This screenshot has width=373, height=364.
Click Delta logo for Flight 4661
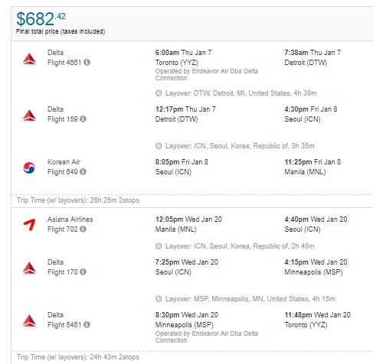coord(29,59)
